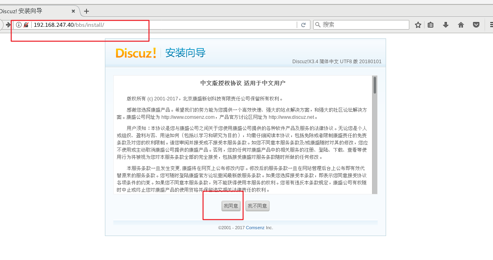Click the http://www.discuz.net URL text
Viewport: 493px width, 260px height.
291,117
